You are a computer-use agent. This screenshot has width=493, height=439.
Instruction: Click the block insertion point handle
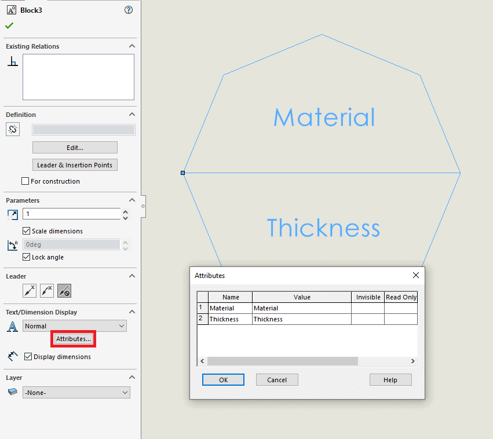pyautogui.click(x=182, y=173)
